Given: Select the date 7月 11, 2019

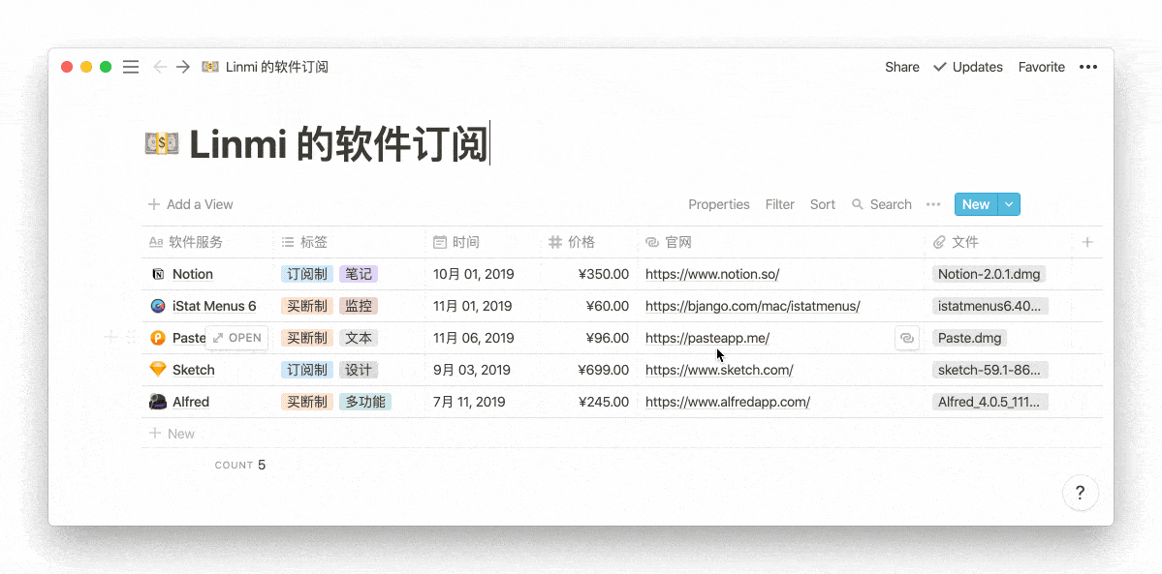Looking at the screenshot, I should pos(469,402).
